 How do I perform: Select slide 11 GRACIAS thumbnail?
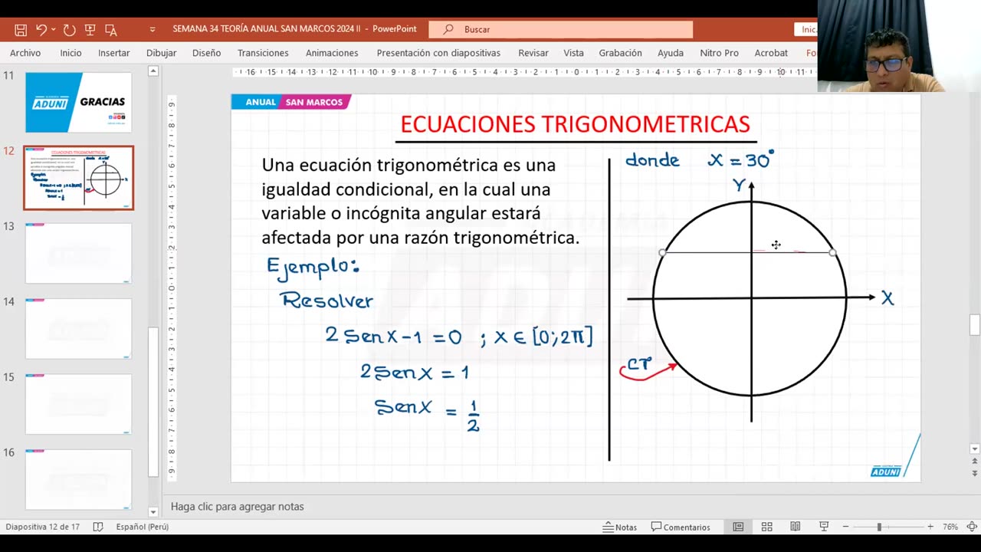pyautogui.click(x=78, y=102)
